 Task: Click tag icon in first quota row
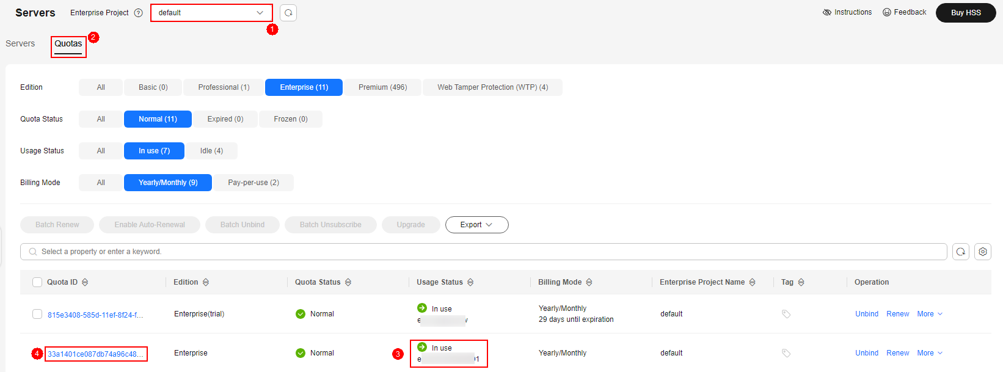point(786,314)
